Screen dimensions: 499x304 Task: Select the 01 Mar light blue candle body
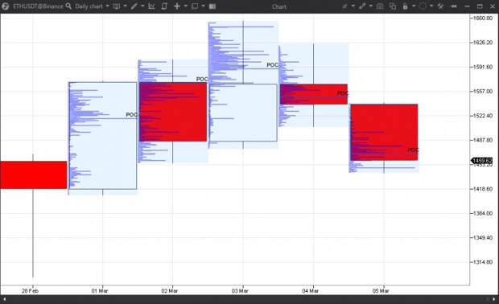click(103, 136)
